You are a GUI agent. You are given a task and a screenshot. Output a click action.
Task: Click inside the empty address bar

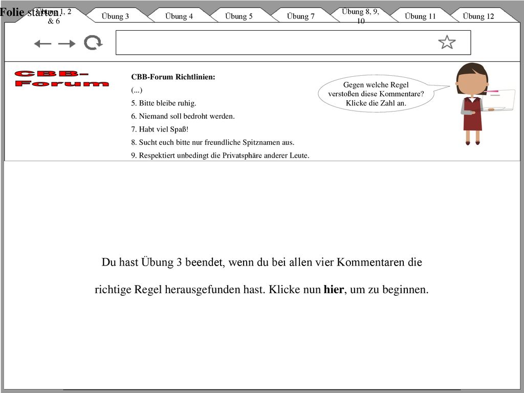[x=293, y=42]
